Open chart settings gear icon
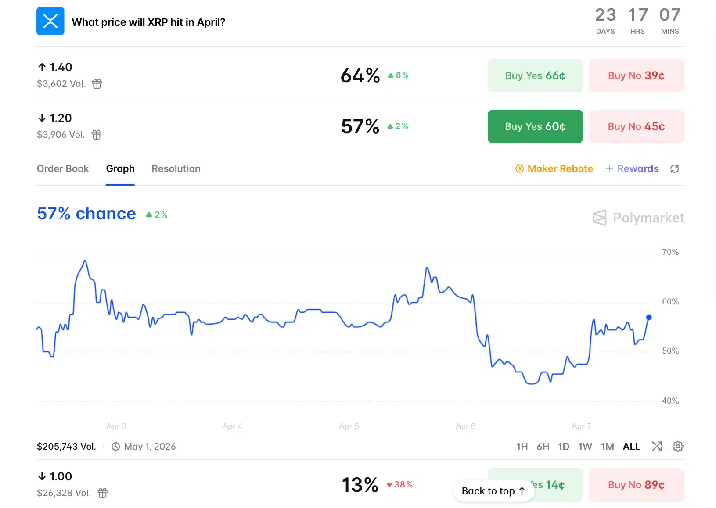Viewport: 716px width, 508px height. click(678, 447)
